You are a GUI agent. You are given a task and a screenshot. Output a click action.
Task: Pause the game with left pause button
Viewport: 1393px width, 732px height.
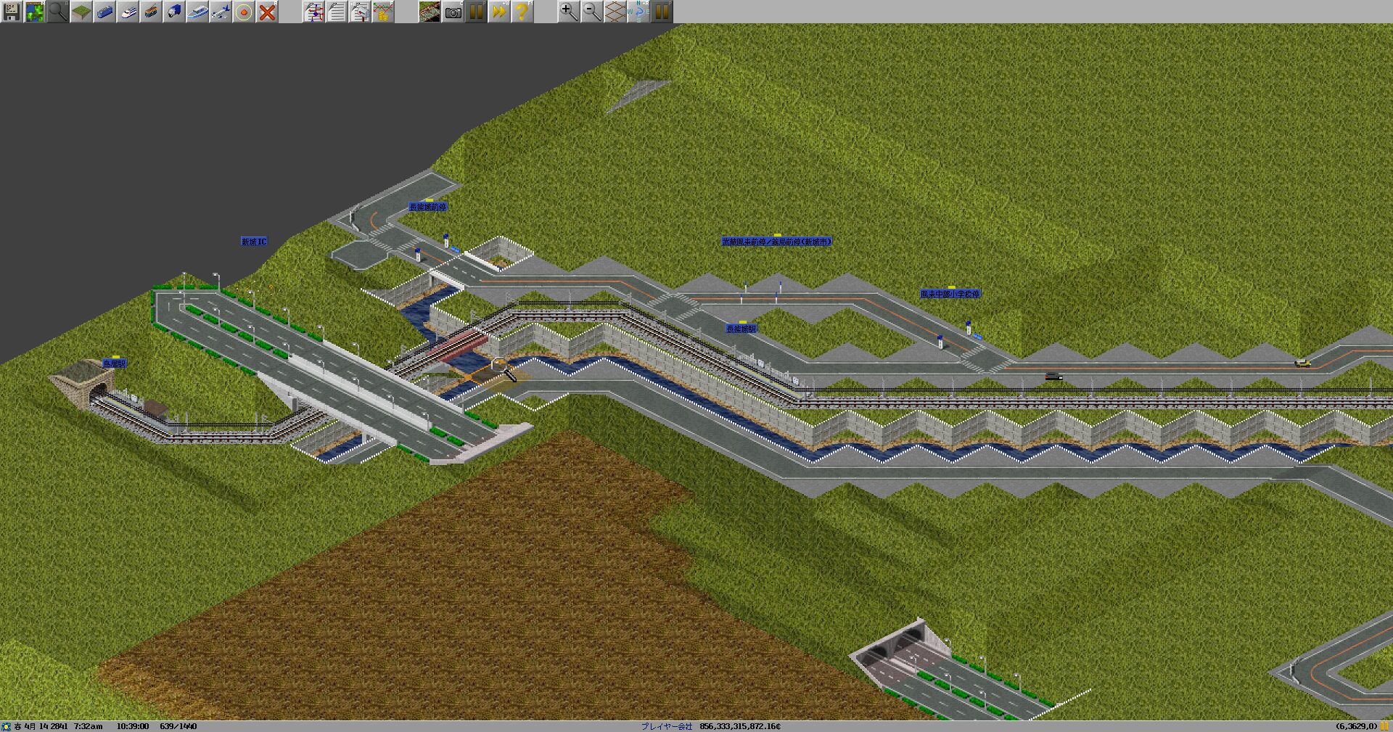point(476,12)
